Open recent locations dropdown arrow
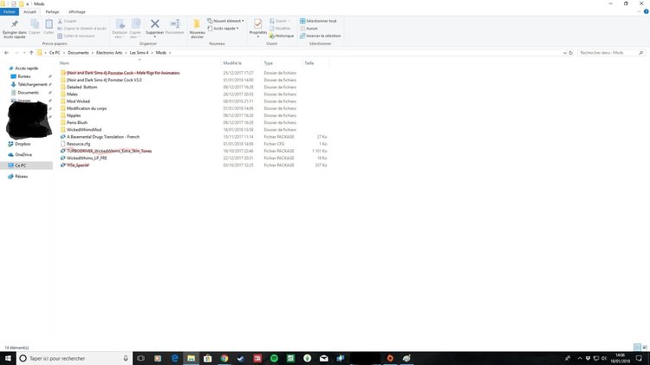This screenshot has height=365, width=650. [24, 53]
